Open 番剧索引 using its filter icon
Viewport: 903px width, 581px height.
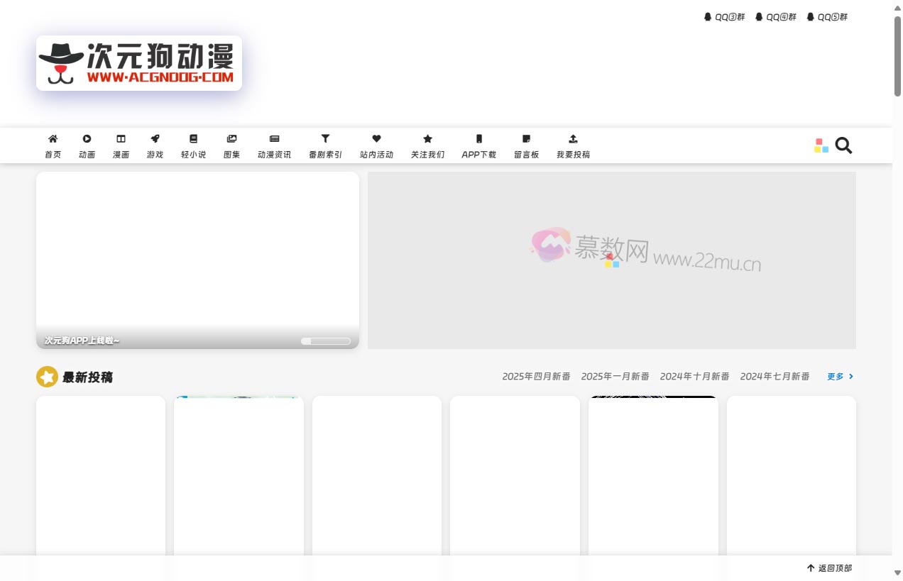tap(325, 139)
